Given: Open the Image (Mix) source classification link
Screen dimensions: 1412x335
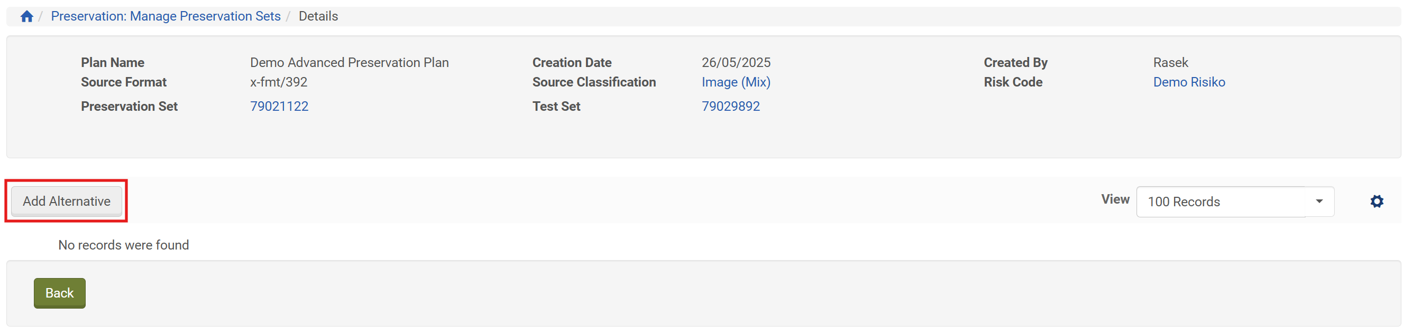Looking at the screenshot, I should tap(736, 82).
